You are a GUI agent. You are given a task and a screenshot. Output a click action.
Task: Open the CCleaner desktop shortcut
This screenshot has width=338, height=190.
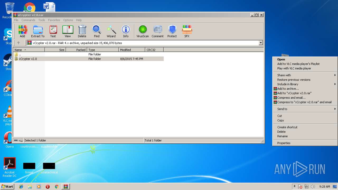click(8, 88)
